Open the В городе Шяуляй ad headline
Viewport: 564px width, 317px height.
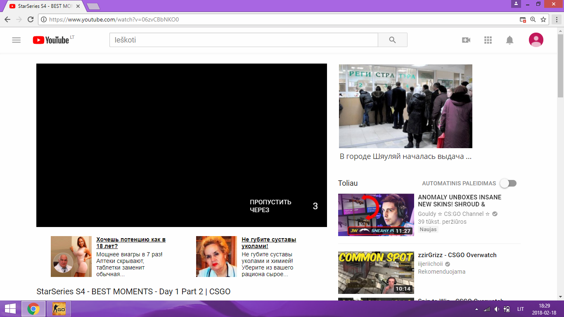[x=405, y=156]
